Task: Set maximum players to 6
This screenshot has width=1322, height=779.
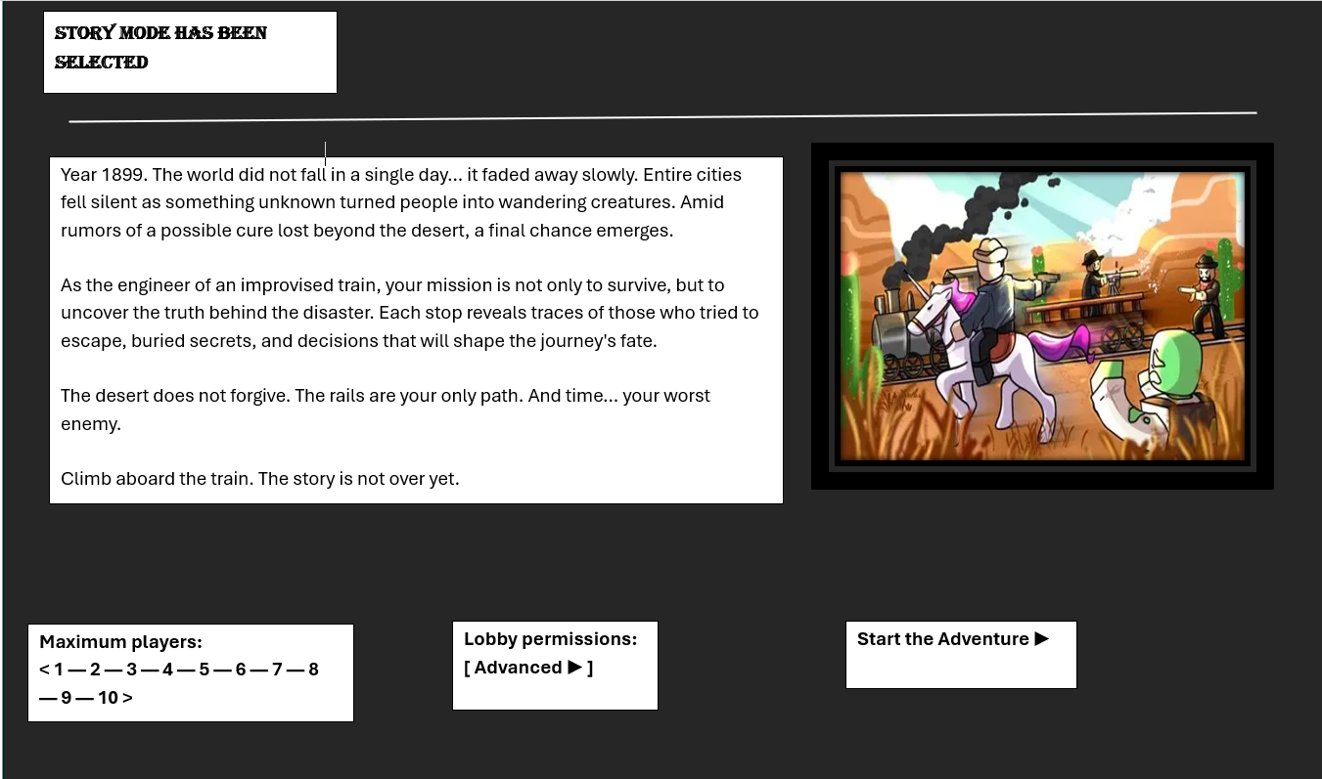Action: point(241,670)
